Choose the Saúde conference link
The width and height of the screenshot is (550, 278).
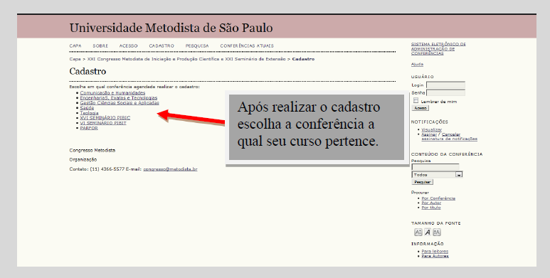pos(87,108)
